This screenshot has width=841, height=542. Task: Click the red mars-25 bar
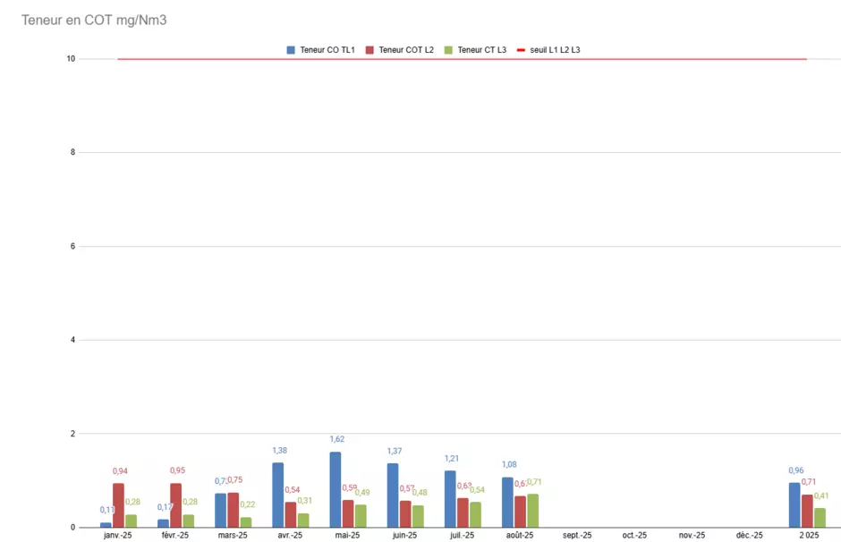(234, 510)
